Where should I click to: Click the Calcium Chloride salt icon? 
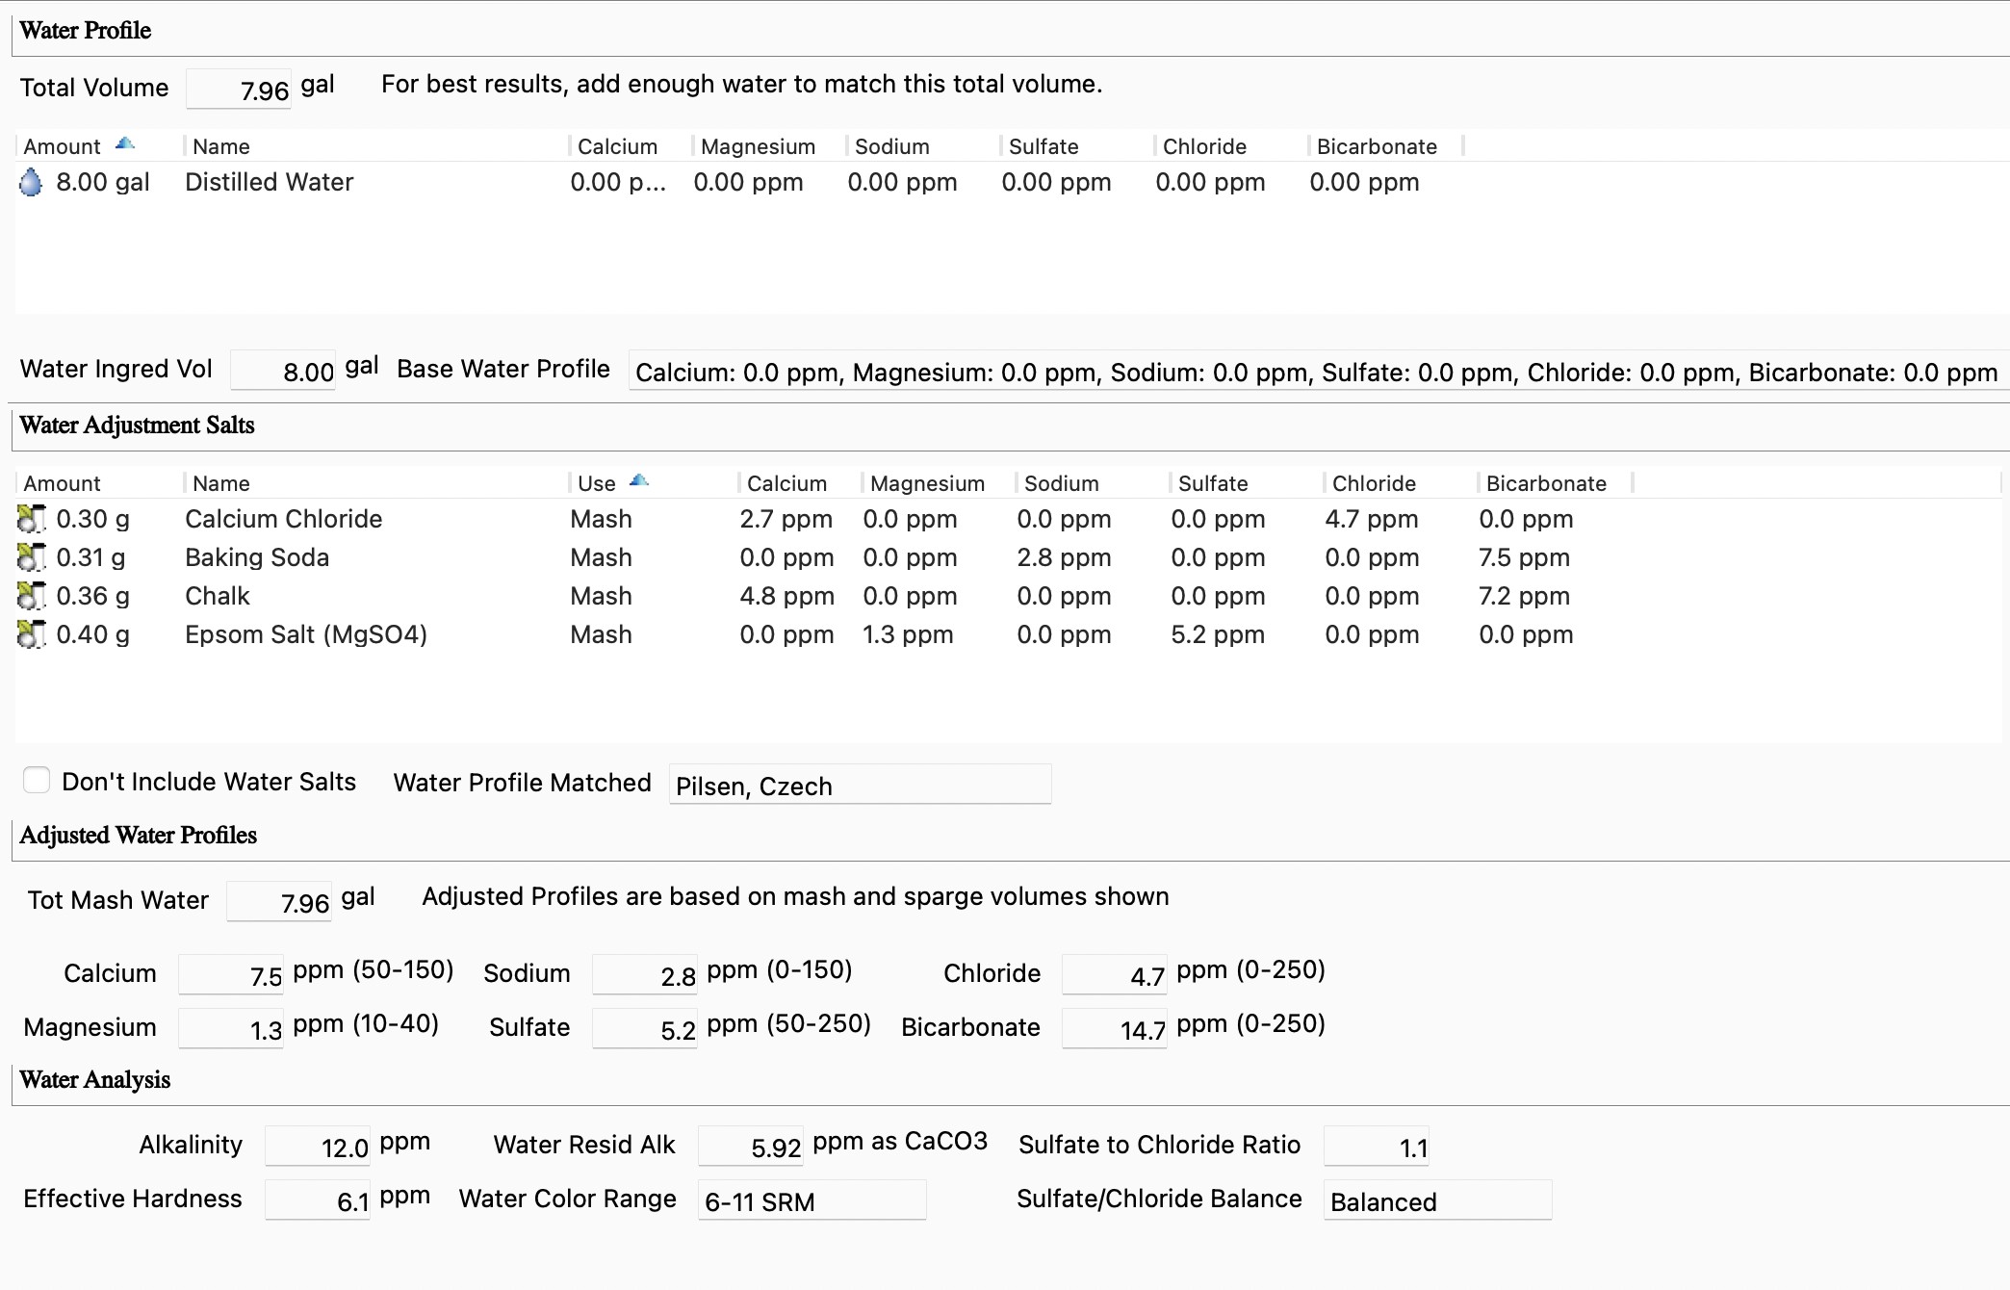[32, 519]
